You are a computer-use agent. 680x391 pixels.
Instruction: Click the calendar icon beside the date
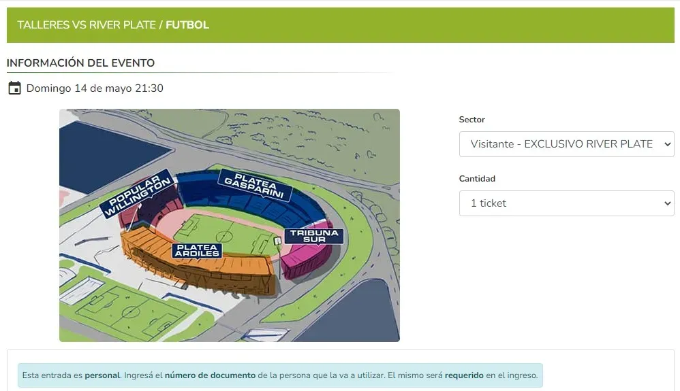14,88
